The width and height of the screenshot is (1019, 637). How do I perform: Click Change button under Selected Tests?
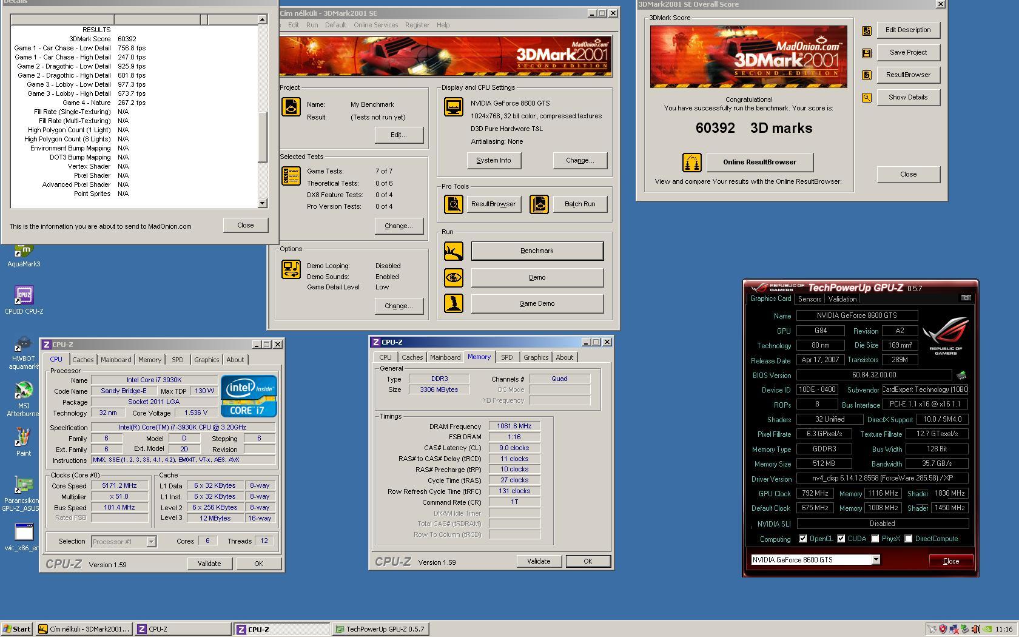pos(399,226)
